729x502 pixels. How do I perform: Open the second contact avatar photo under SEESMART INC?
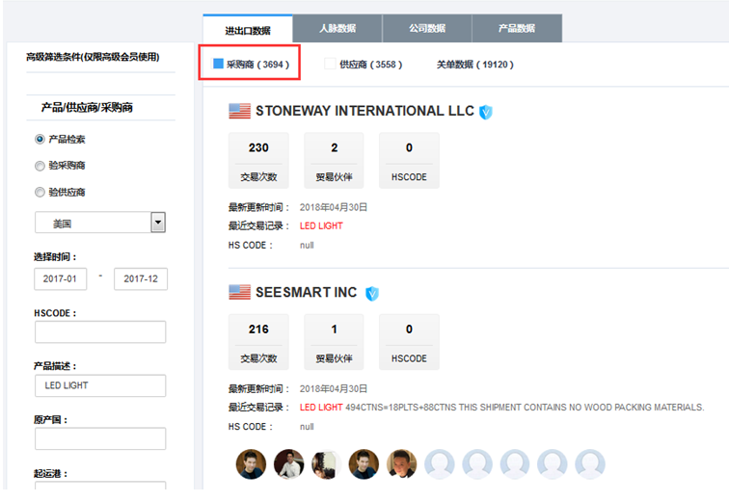pos(288,463)
